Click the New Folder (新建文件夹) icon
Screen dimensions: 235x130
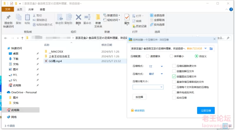click(98, 18)
